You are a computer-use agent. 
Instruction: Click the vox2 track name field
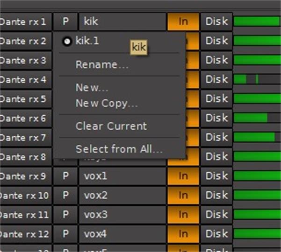pyautogui.click(x=122, y=195)
